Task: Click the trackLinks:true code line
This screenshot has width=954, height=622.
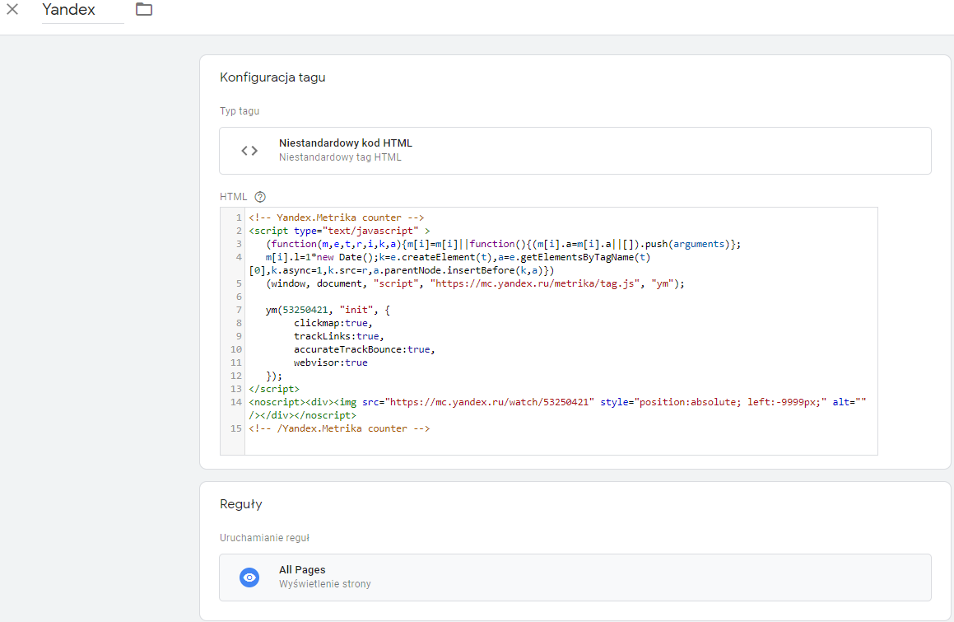Action: (x=339, y=336)
